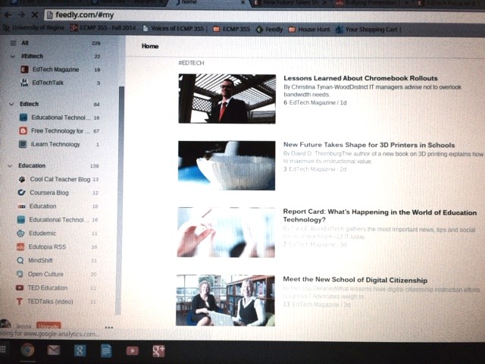Select the #Edtech category label

[32, 56]
